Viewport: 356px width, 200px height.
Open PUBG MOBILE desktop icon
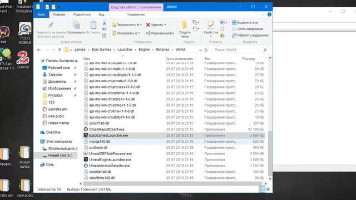coord(25,33)
